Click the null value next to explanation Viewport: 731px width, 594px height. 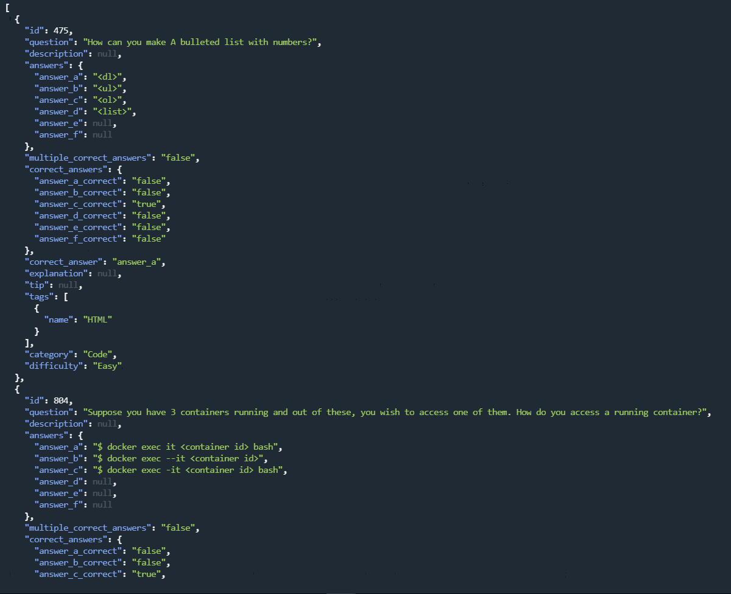click(107, 273)
